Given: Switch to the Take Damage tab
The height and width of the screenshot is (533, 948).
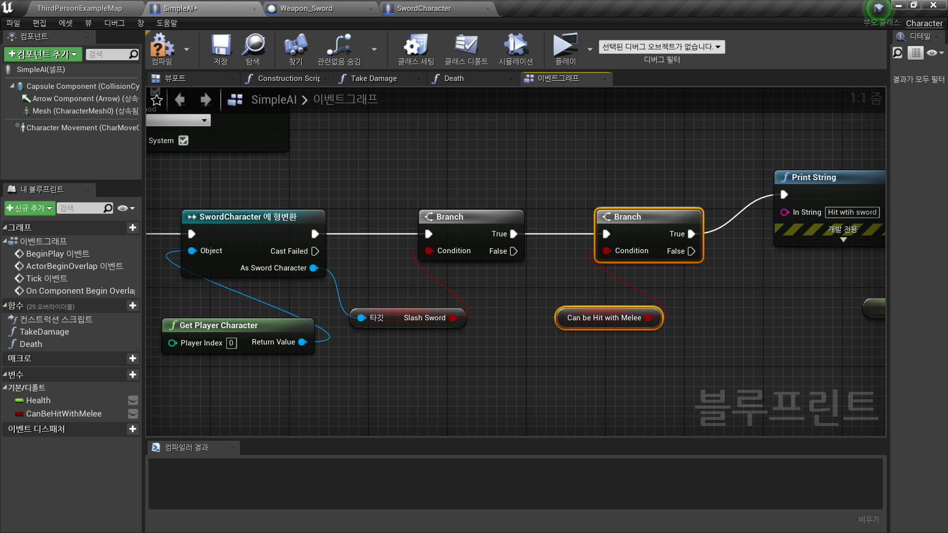Looking at the screenshot, I should (x=373, y=78).
